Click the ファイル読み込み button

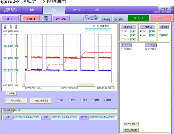tap(41, 101)
